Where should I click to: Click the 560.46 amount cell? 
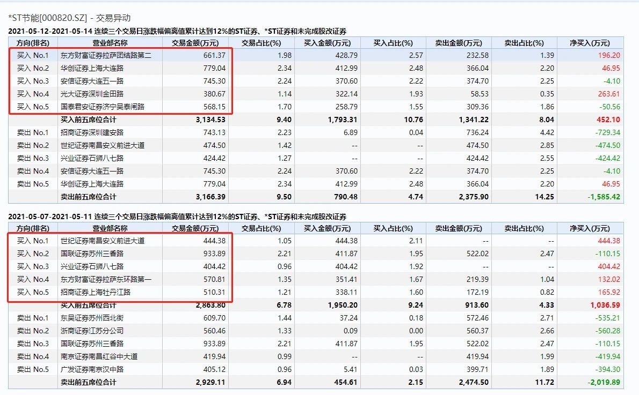click(x=214, y=331)
